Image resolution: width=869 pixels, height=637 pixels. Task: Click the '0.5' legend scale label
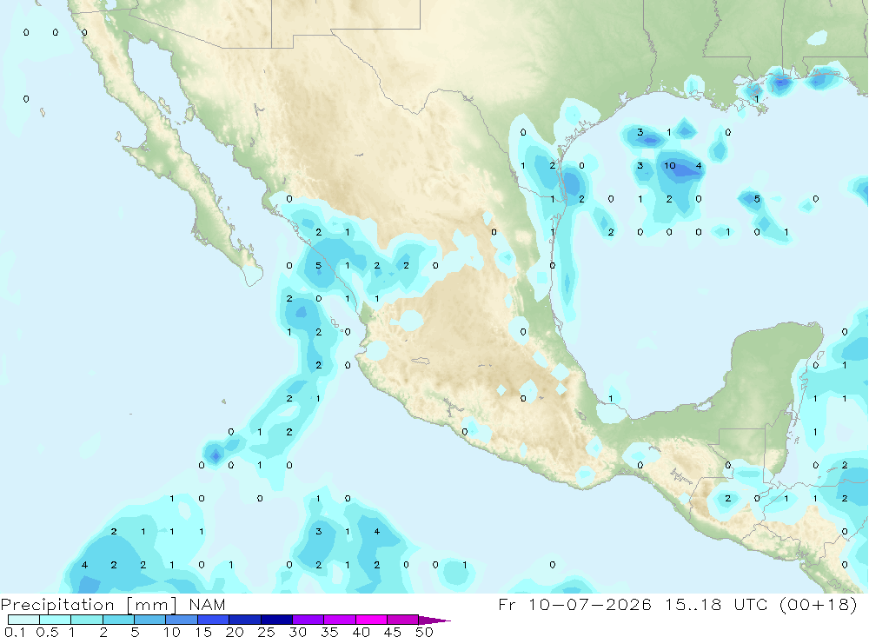pos(47,632)
